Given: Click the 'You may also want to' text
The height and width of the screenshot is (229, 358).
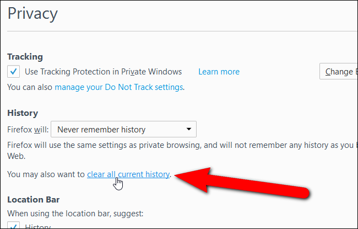Looking at the screenshot, I should [46, 174].
